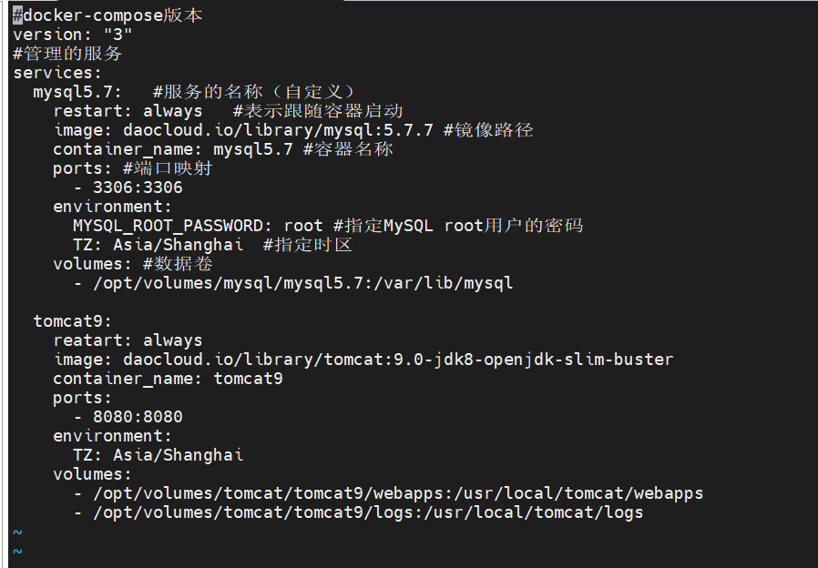Click the first TZ: Asia/Shanghai line

158,245
